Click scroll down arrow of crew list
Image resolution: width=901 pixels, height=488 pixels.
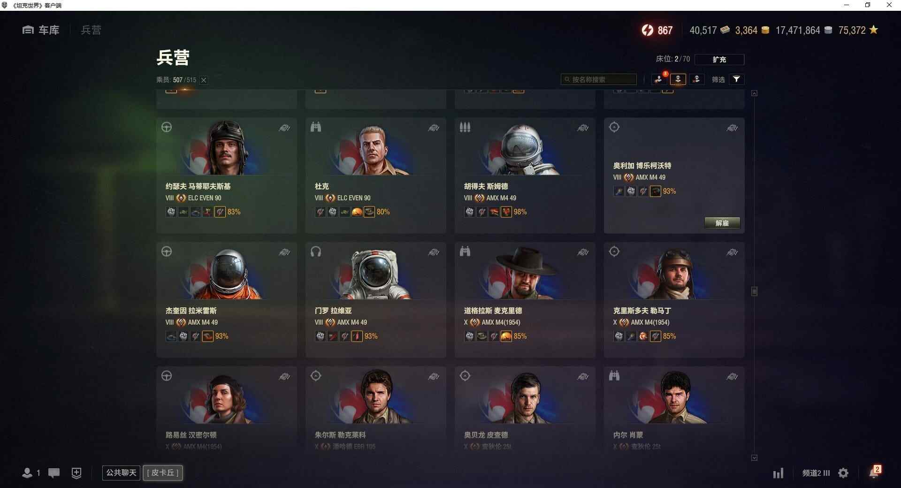pyautogui.click(x=754, y=457)
